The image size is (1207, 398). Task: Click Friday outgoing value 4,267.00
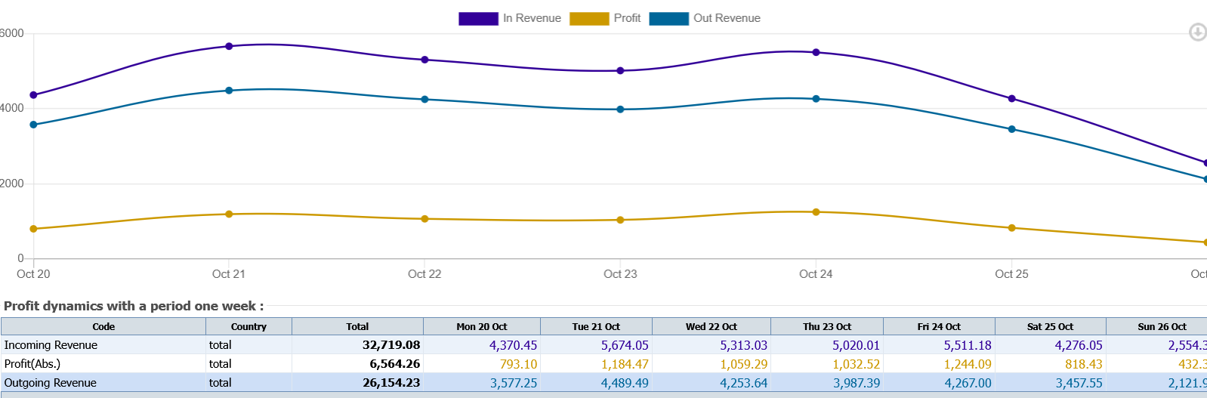(968, 383)
